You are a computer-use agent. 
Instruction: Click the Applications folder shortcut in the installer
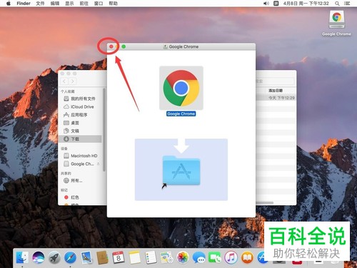(181, 171)
